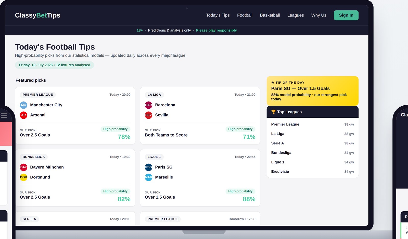The image size is (408, 239).
Task: Click the PREMIER LEAGUE tag for Tomorrow 17:30
Action: (x=163, y=219)
